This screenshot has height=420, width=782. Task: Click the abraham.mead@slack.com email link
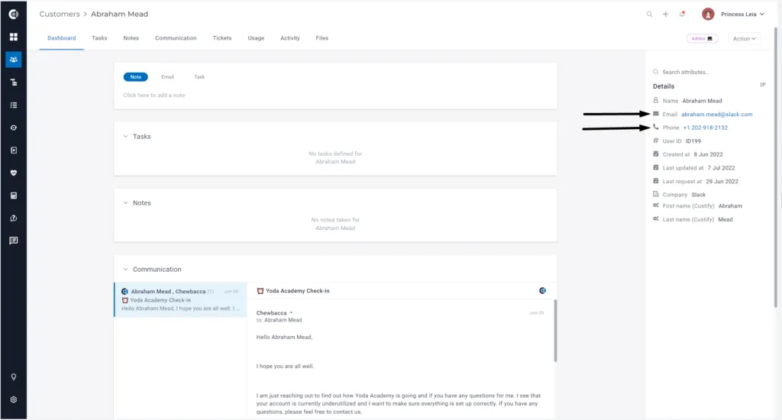[x=716, y=115]
